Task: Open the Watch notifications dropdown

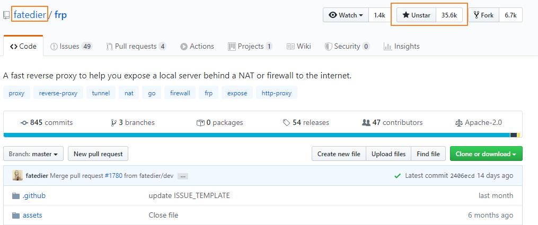Action: [346, 15]
